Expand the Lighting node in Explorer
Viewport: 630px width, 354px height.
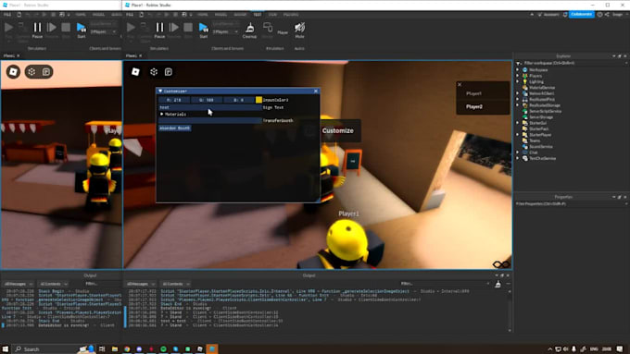pos(518,81)
